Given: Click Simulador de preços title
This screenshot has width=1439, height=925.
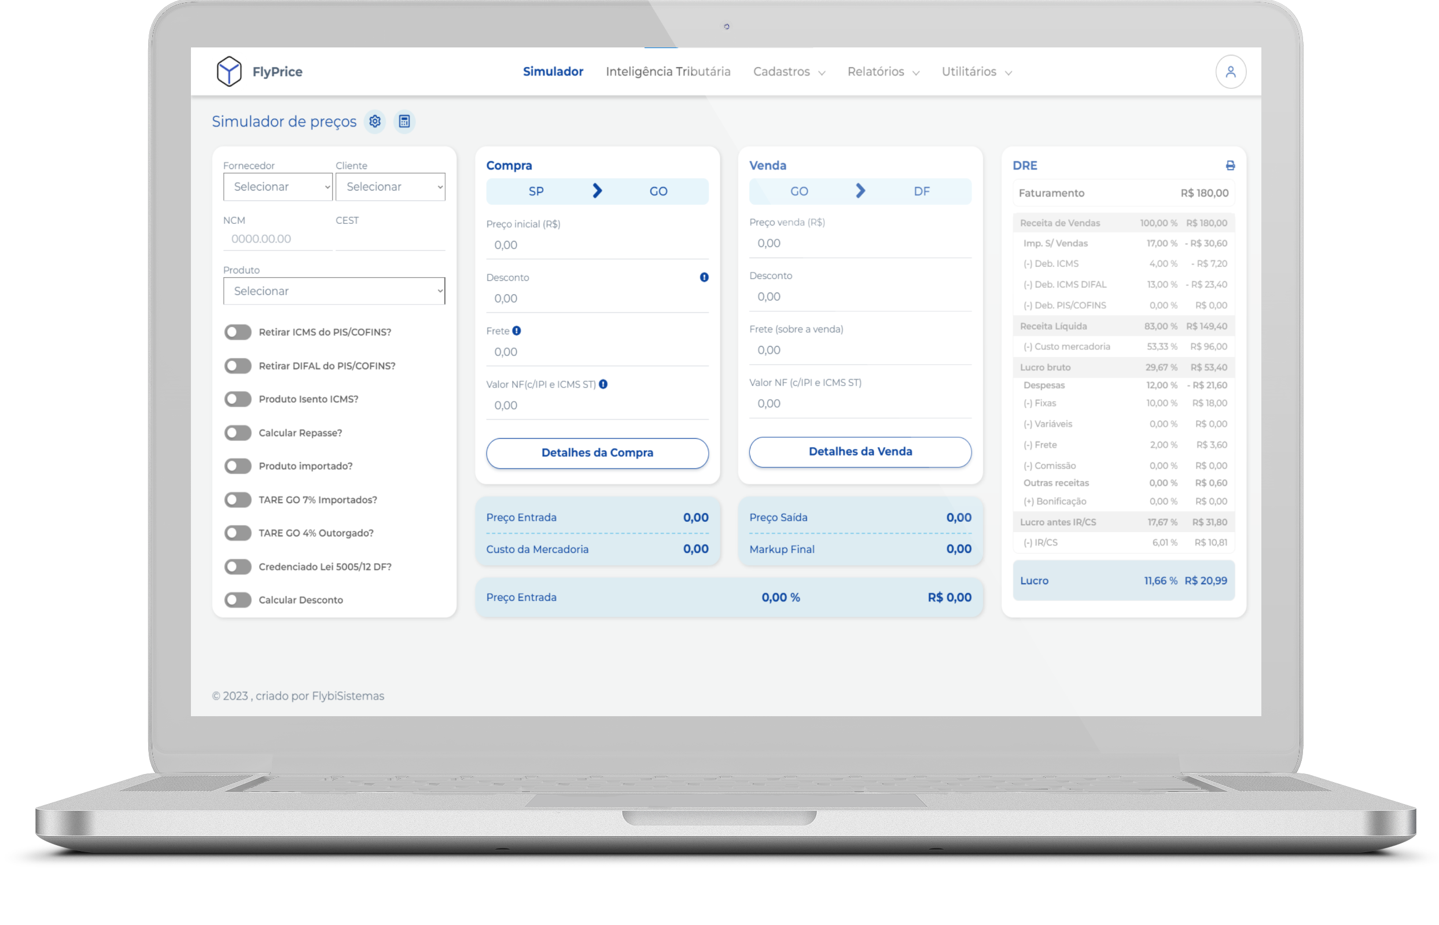Looking at the screenshot, I should 284,122.
